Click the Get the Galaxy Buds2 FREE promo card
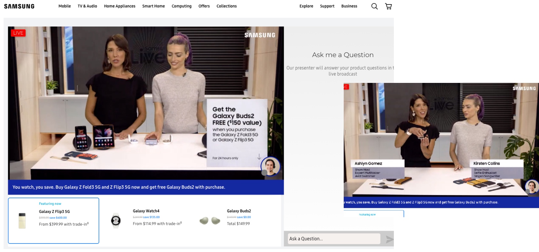The image size is (539, 252). [237, 133]
